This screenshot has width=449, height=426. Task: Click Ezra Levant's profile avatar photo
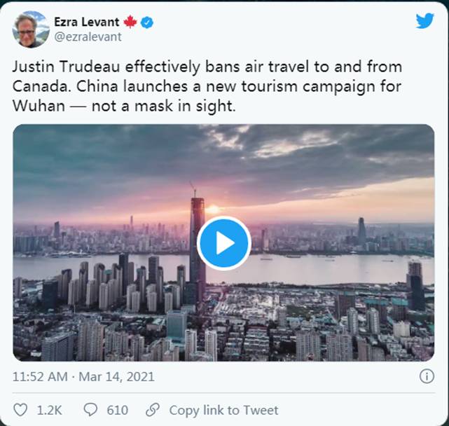(30, 29)
